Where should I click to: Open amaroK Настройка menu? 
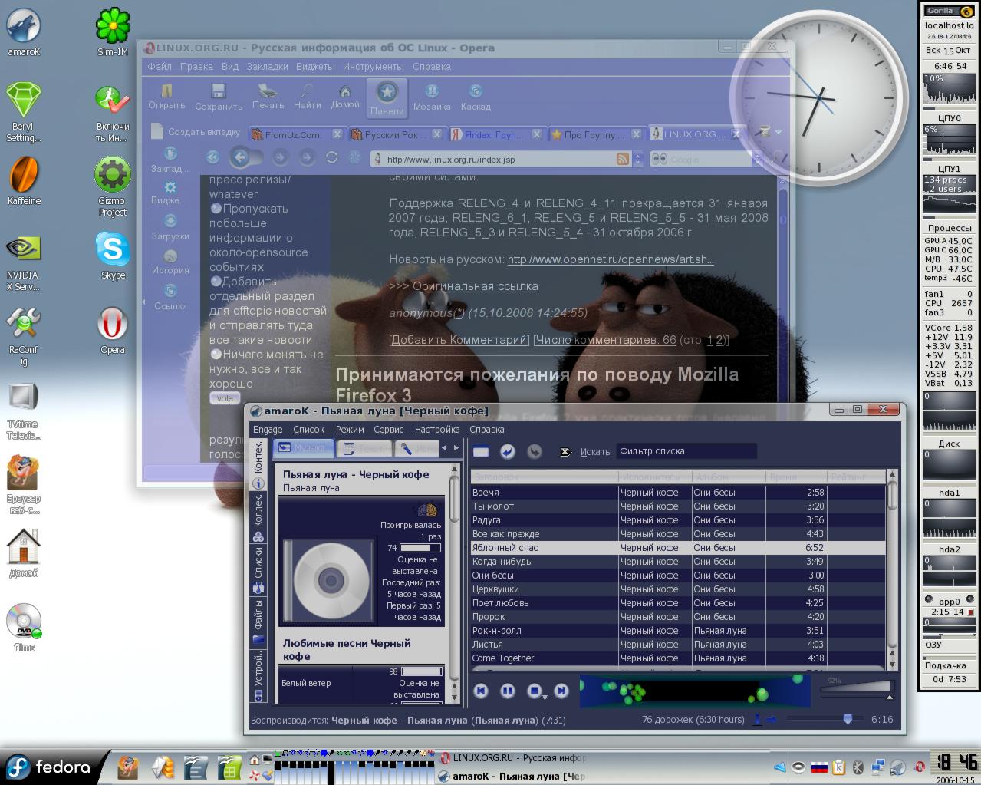click(437, 430)
